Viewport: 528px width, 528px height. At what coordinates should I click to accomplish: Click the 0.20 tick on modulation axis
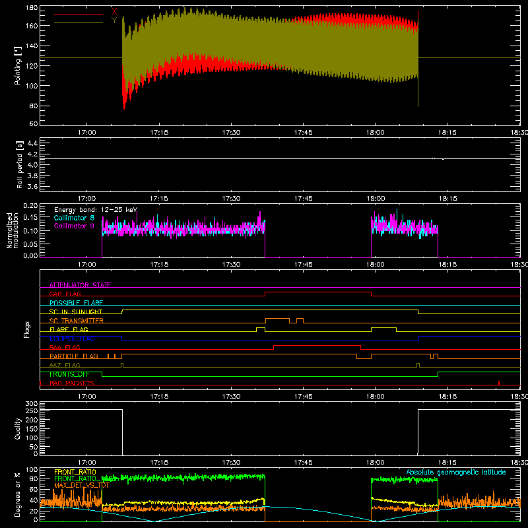[x=30, y=206]
